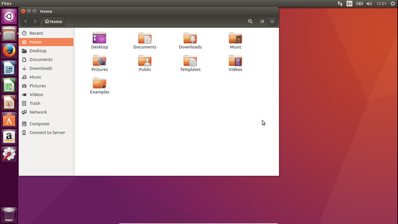Select Pictures in the sidebar
This screenshot has height=224, width=398.
[46, 86]
